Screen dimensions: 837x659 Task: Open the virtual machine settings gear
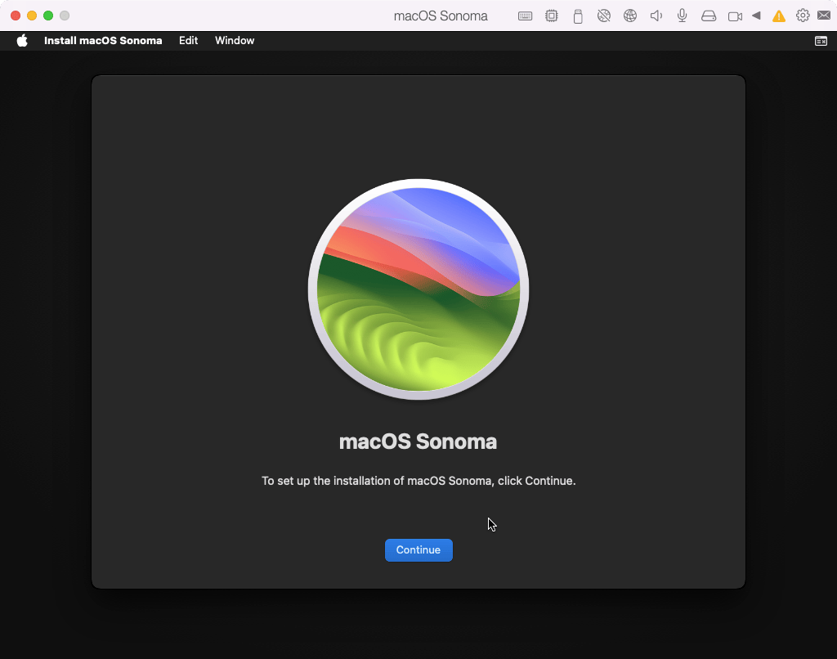tap(803, 16)
